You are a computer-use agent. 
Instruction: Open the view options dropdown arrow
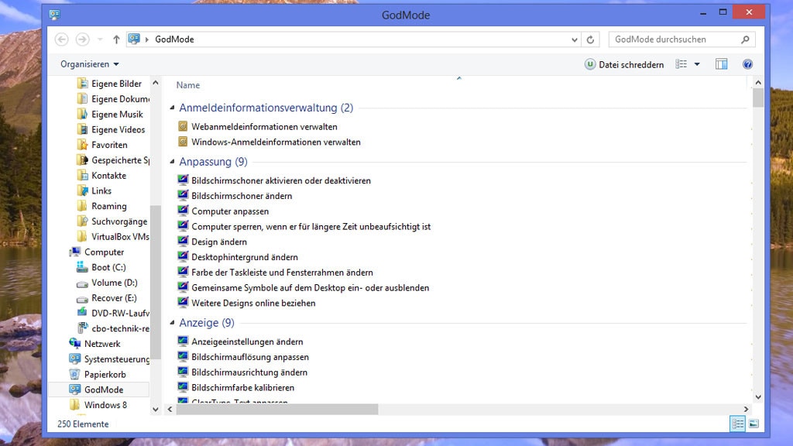697,64
